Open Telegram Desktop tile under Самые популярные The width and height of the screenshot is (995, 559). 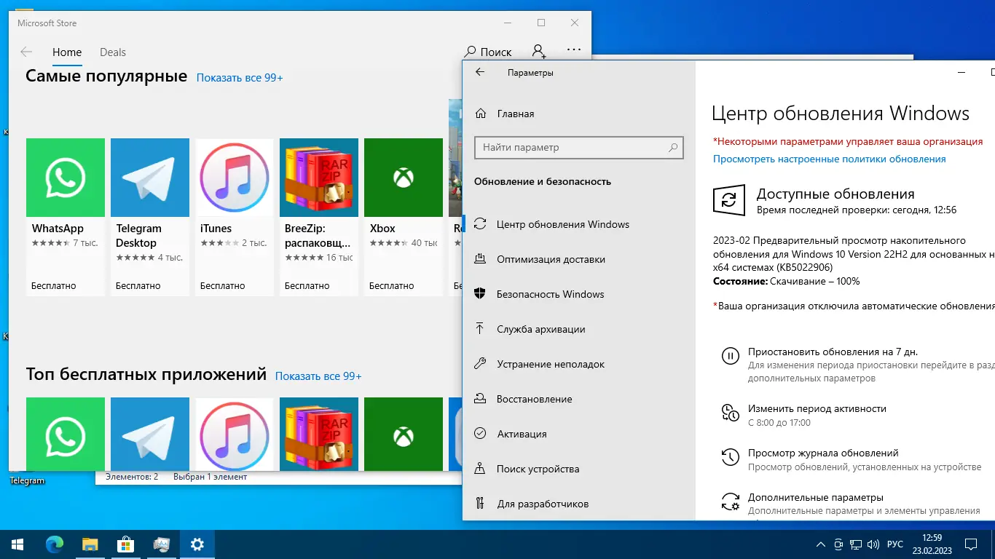[x=150, y=217]
